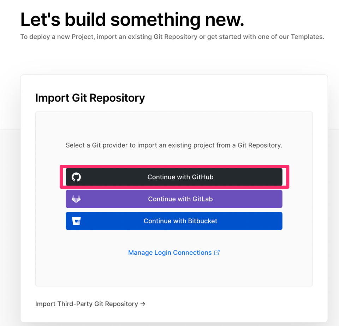Image resolution: width=339 pixels, height=326 pixels.
Task: Choose Continue with GitLab
Action: click(180, 199)
